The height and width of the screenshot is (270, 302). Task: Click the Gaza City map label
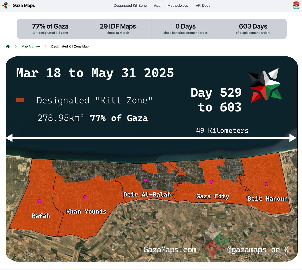213,196
